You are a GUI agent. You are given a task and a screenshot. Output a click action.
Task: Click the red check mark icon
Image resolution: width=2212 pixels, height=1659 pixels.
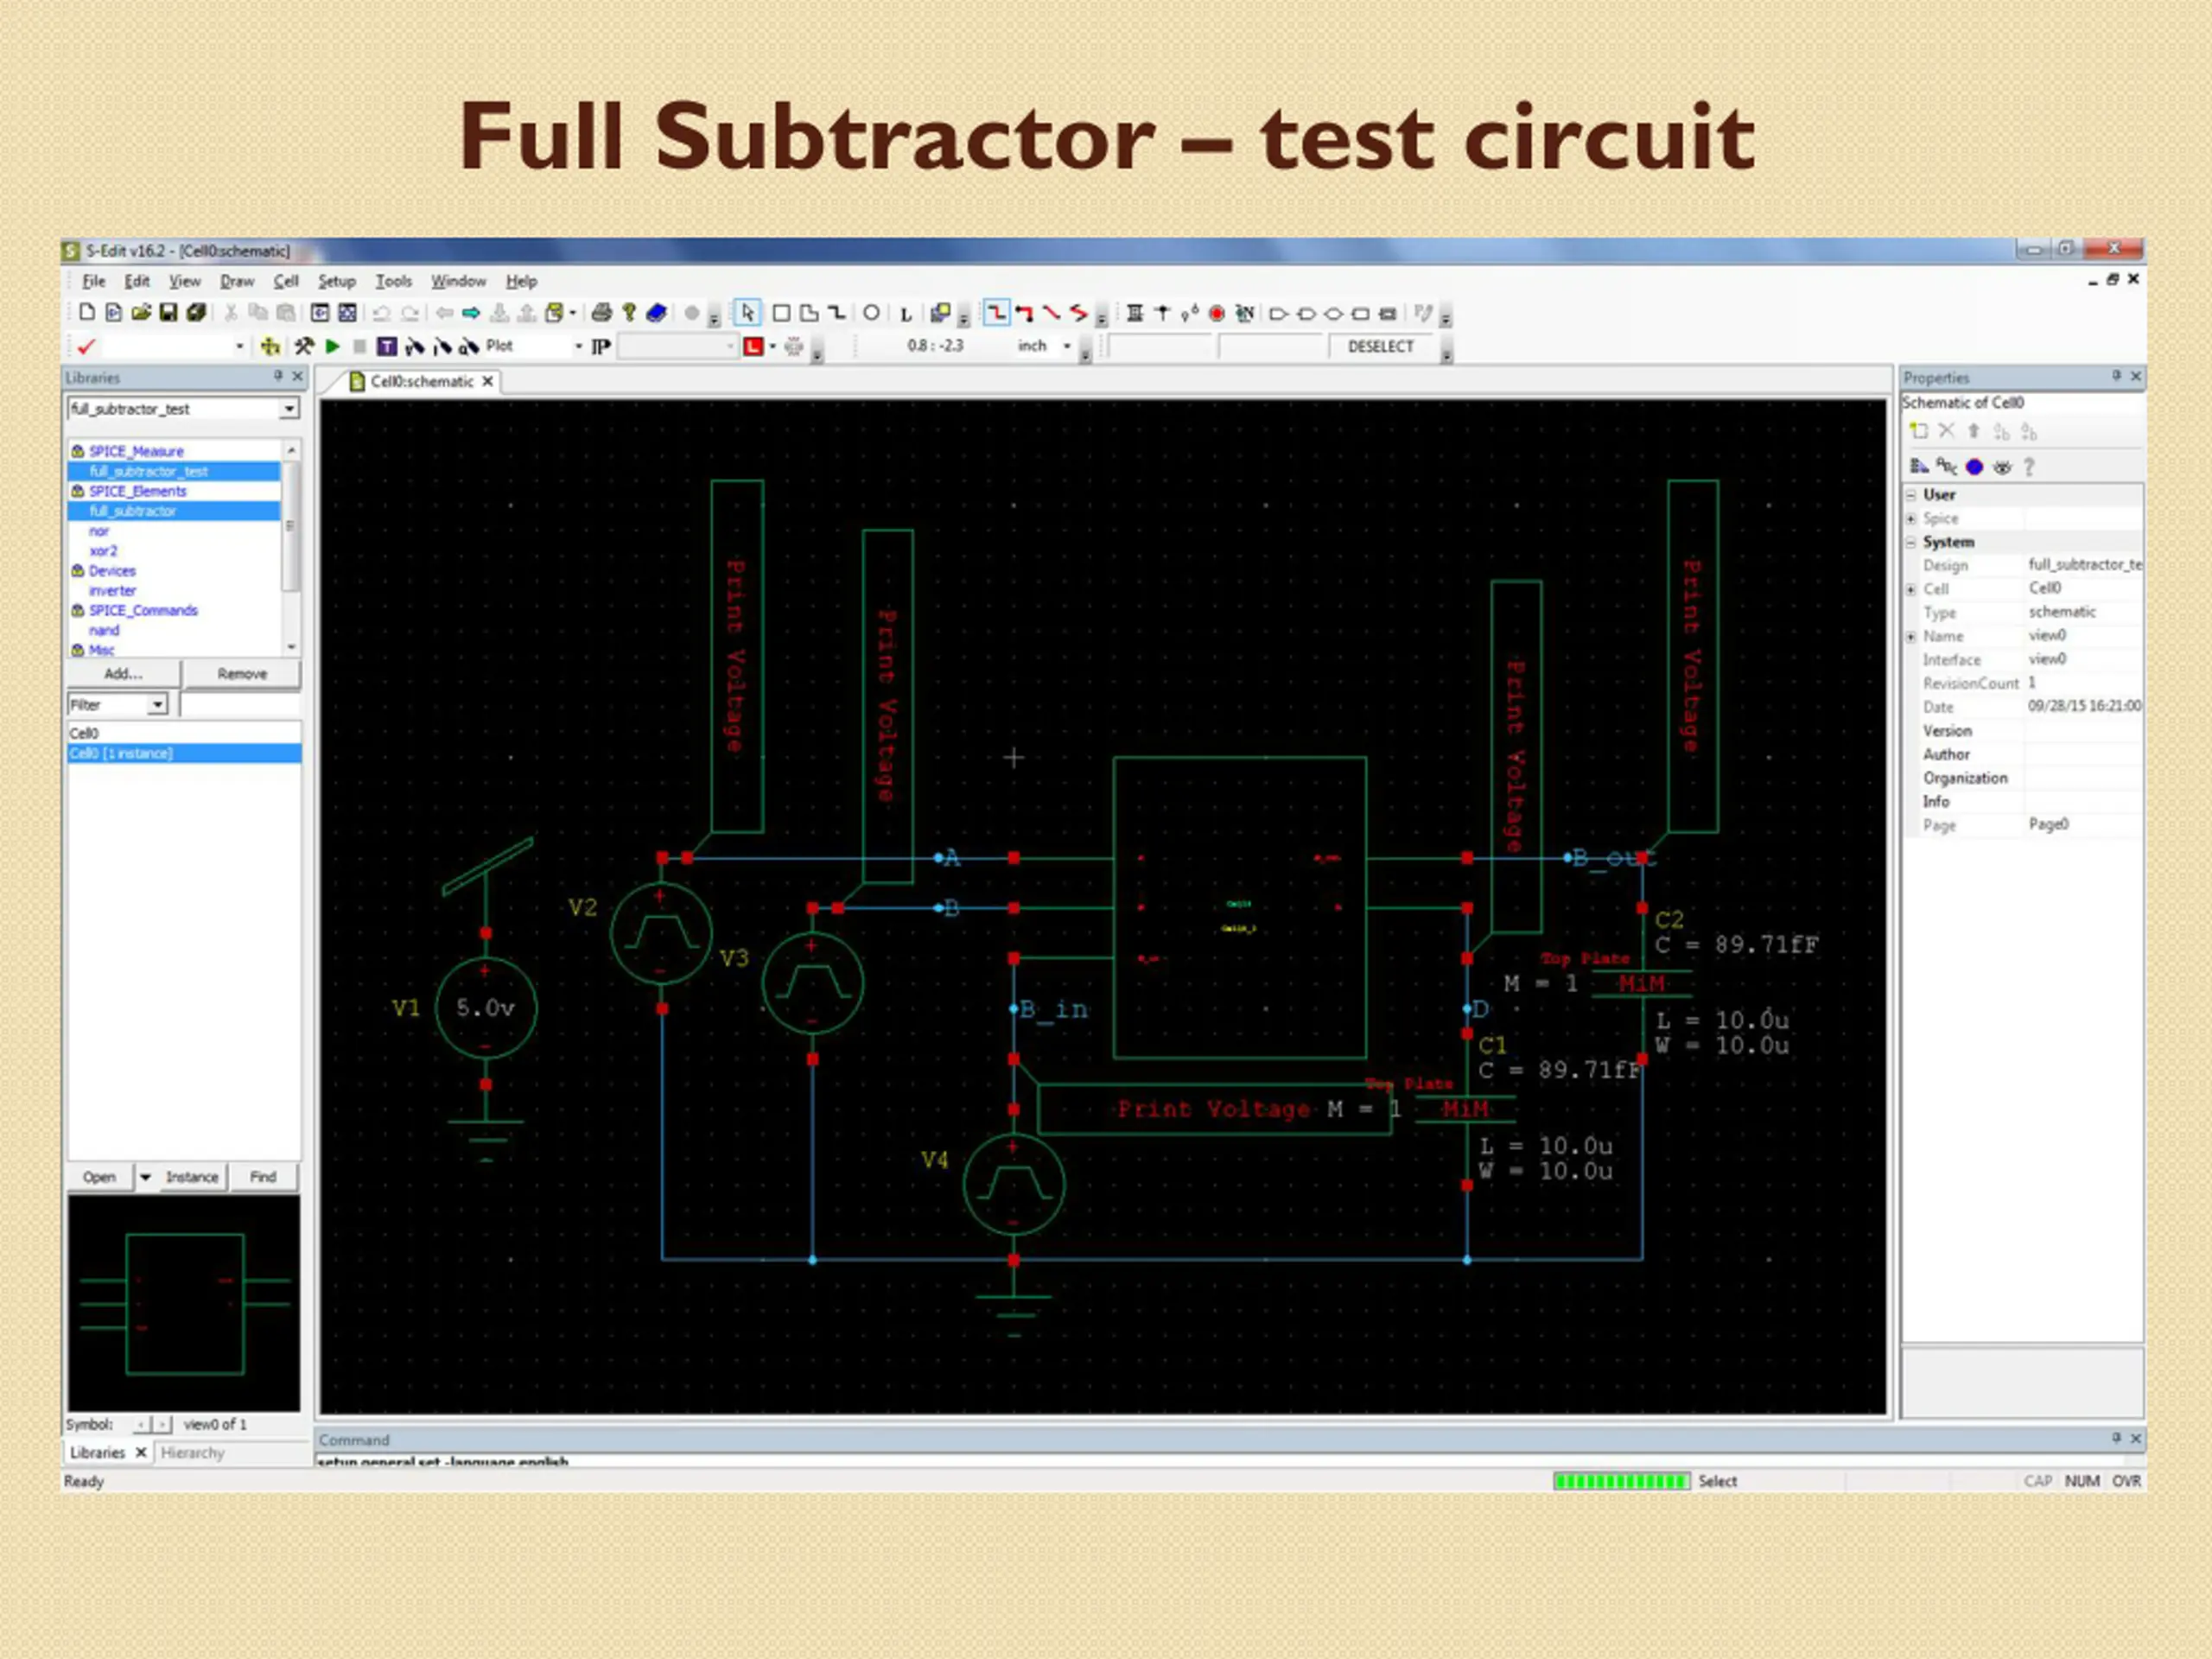click(86, 346)
